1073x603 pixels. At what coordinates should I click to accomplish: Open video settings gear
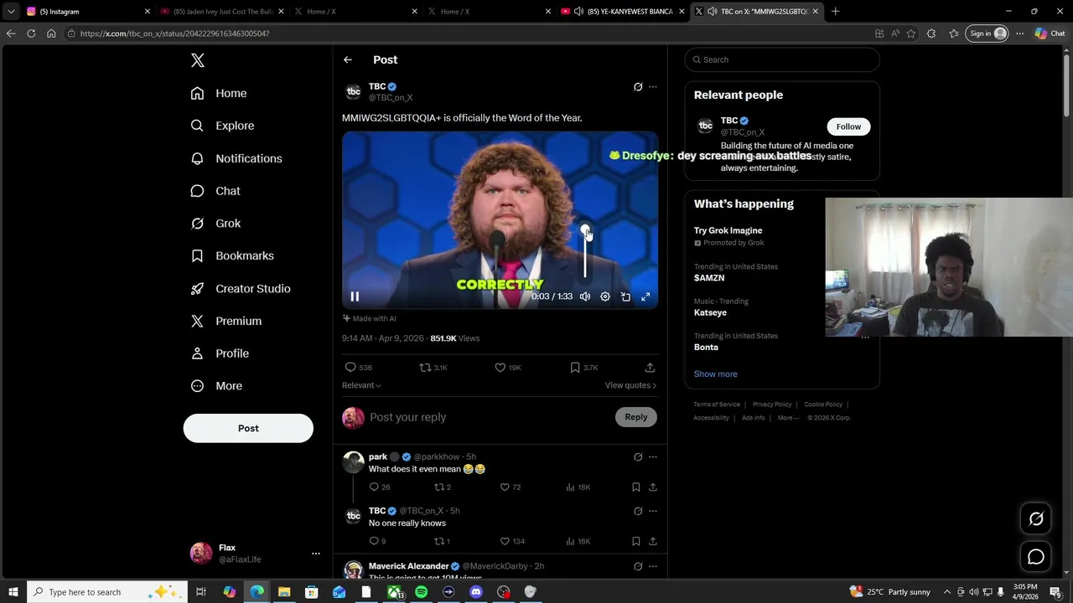605,296
